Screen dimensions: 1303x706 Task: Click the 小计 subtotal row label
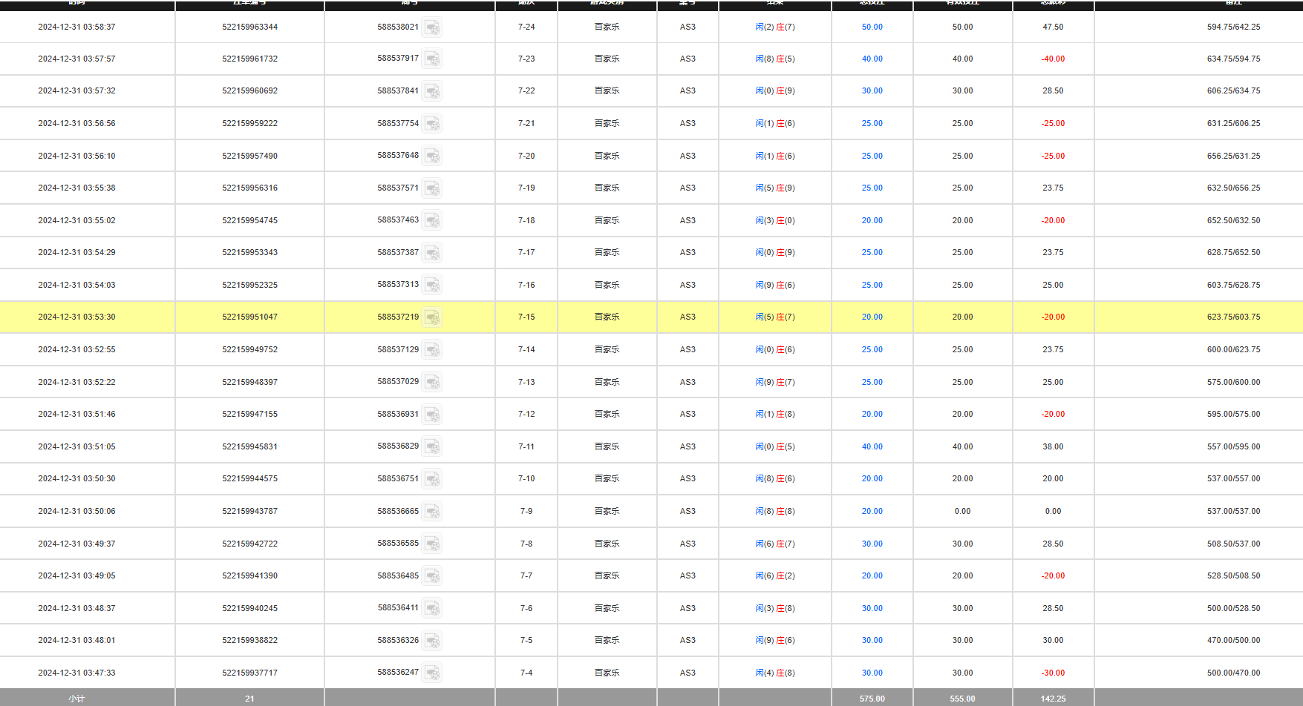pyautogui.click(x=76, y=699)
